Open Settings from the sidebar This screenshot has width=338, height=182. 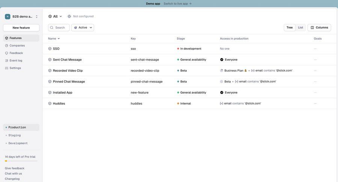point(15,68)
